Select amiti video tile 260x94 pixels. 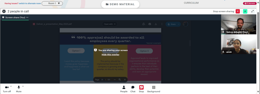tap(239, 44)
